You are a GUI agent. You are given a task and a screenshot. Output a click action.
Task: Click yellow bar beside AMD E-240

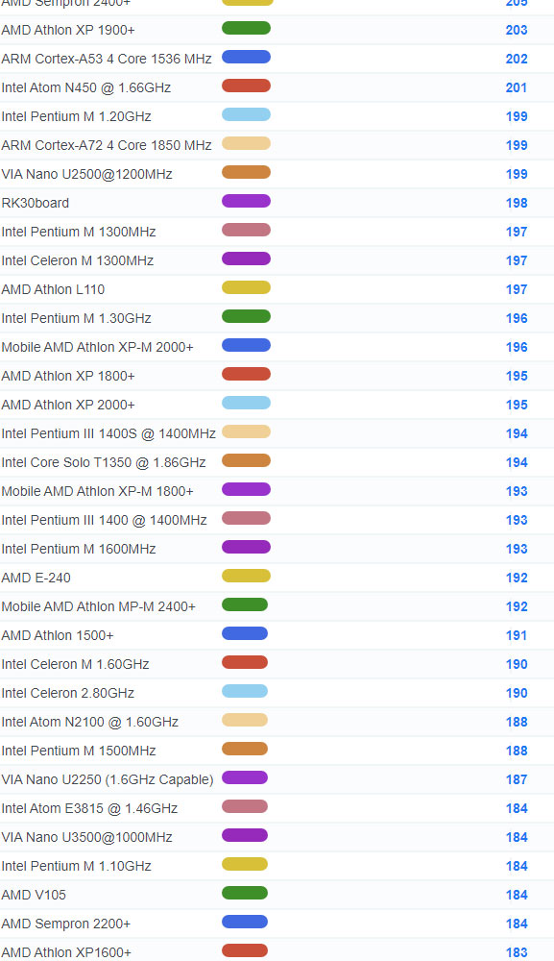(x=246, y=575)
